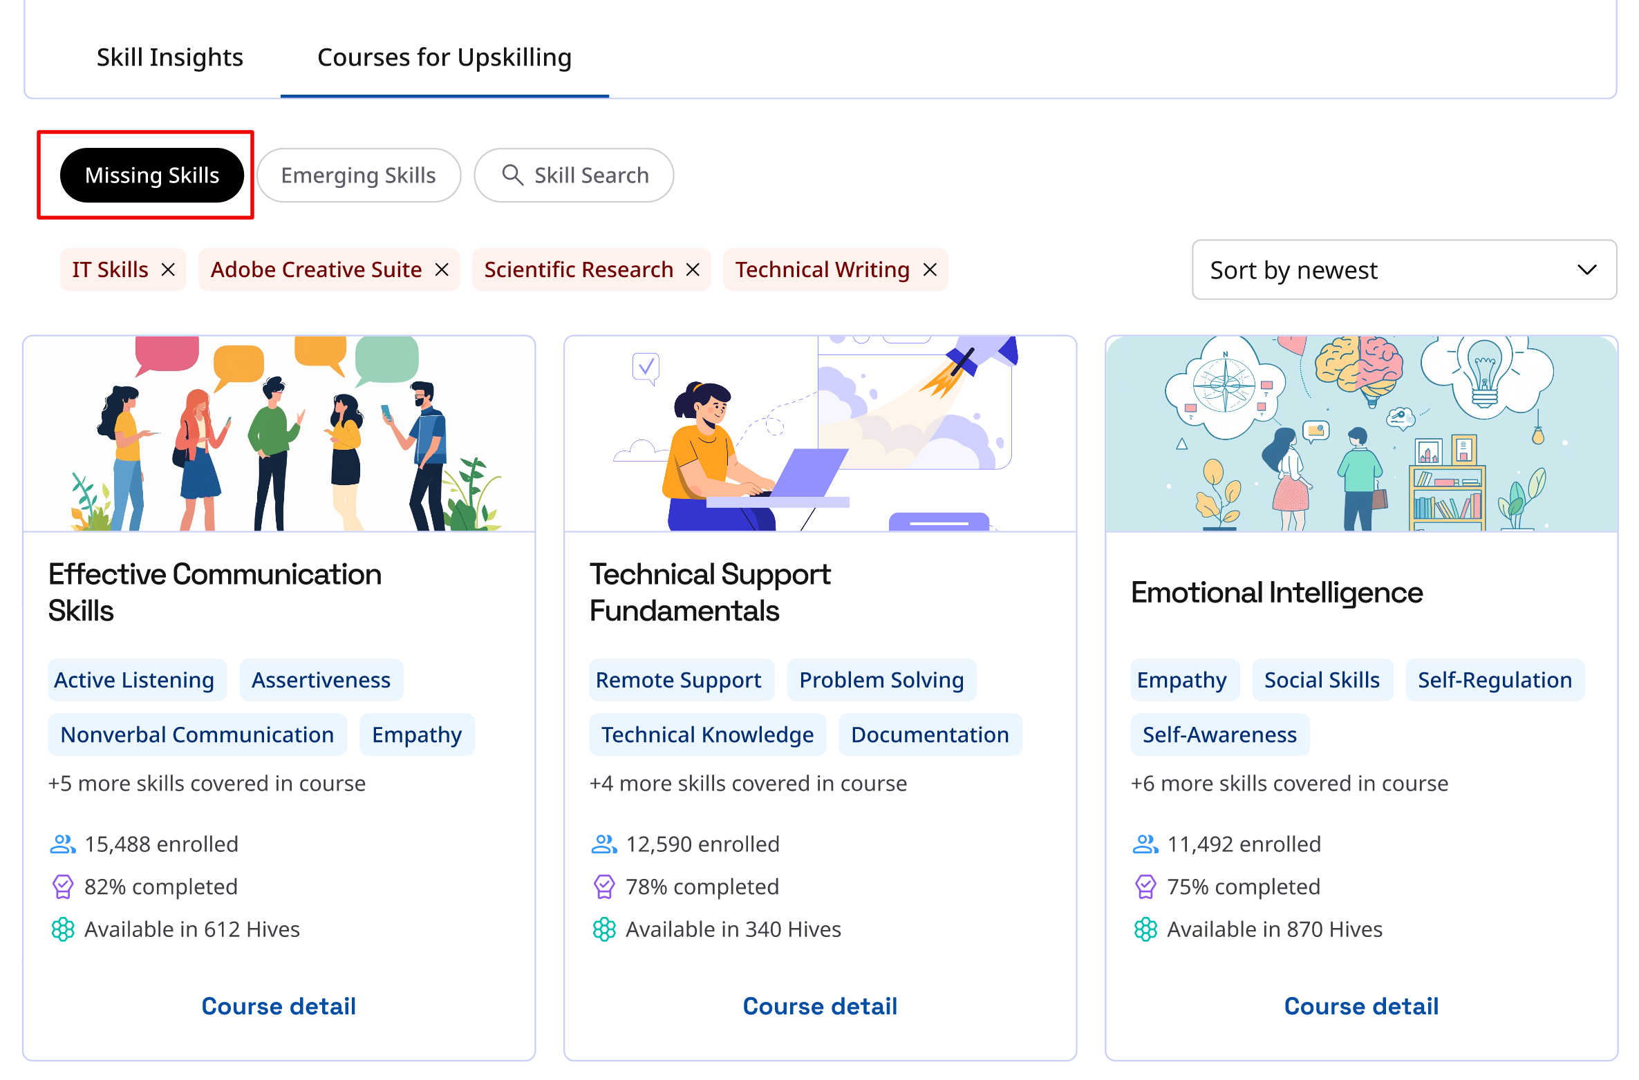Open the Sort by newest dropdown

click(x=1403, y=269)
